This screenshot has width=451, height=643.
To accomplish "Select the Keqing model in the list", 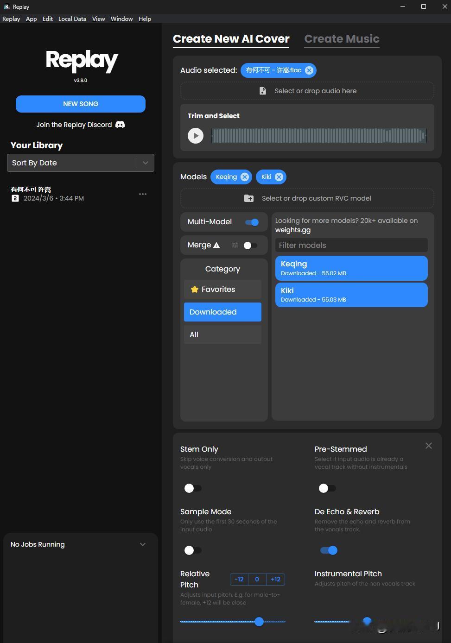I will pos(351,268).
